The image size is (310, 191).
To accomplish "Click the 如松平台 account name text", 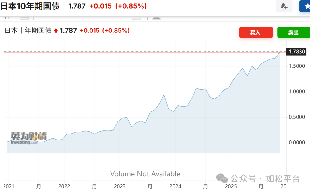I will [x=283, y=179].
